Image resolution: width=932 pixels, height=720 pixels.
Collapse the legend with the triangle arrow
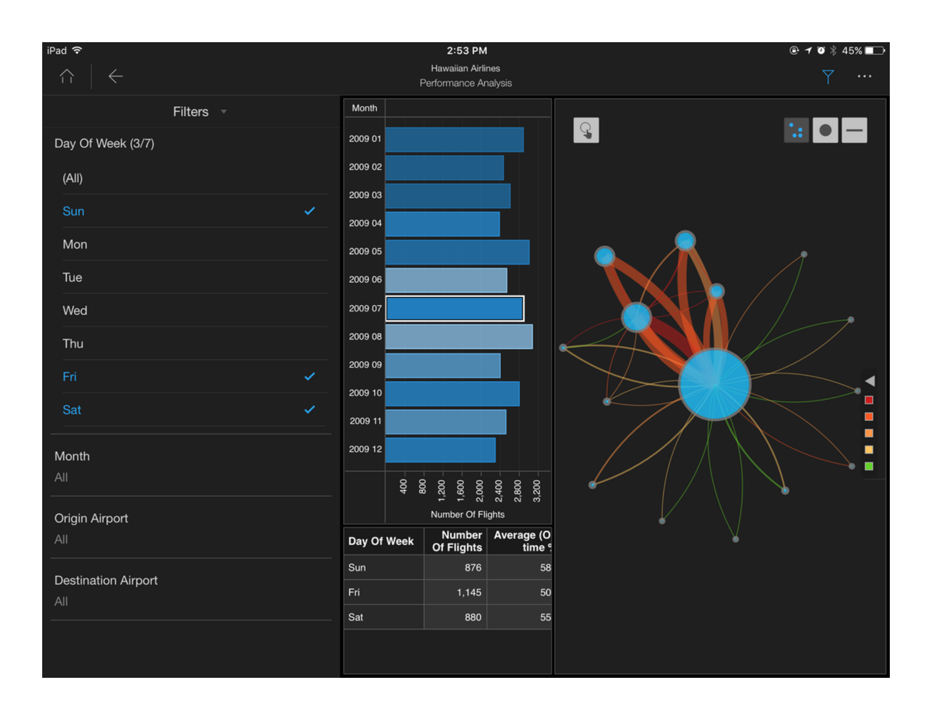click(869, 381)
